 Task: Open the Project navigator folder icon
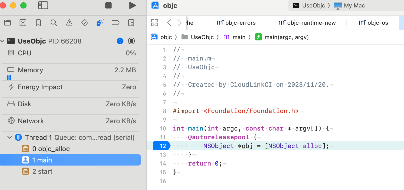(x=7, y=23)
